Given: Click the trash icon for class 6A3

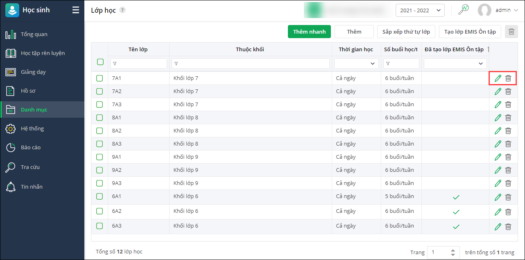Looking at the screenshot, I should (508, 226).
